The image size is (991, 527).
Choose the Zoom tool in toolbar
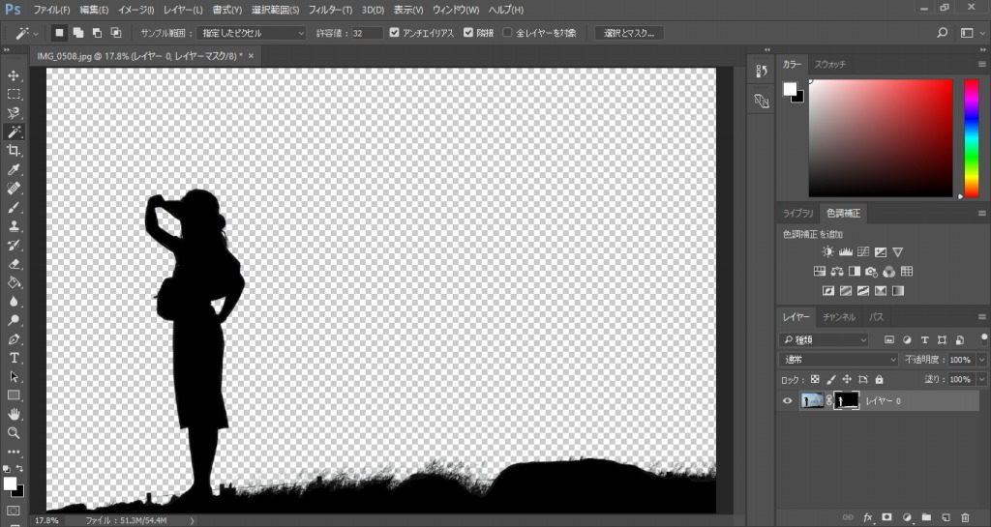(x=14, y=433)
